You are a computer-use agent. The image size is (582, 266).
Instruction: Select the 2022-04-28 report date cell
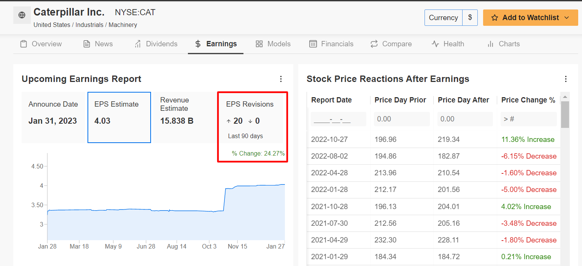tap(329, 173)
